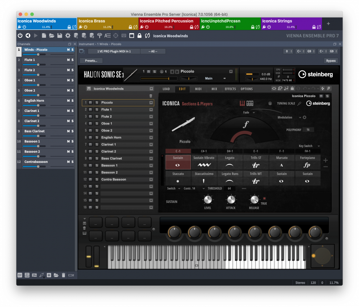This screenshot has width=359, height=307.
Task: Select the Iconica Strings instance tab
Action: pos(291,23)
